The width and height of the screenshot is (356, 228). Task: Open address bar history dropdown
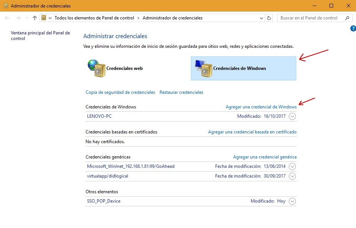pos(261,18)
